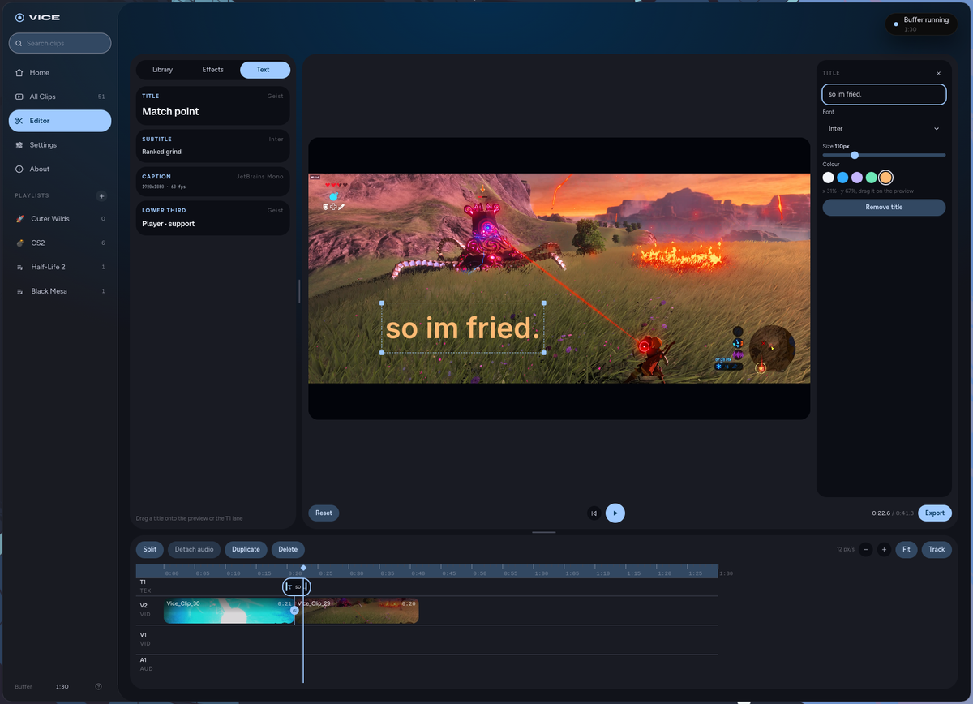Open Home from the sidebar

60,72
